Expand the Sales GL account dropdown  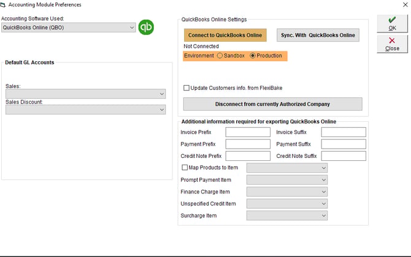click(x=85, y=94)
